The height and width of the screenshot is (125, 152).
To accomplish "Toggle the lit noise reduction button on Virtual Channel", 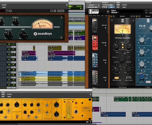I will pyautogui.click(x=117, y=78).
